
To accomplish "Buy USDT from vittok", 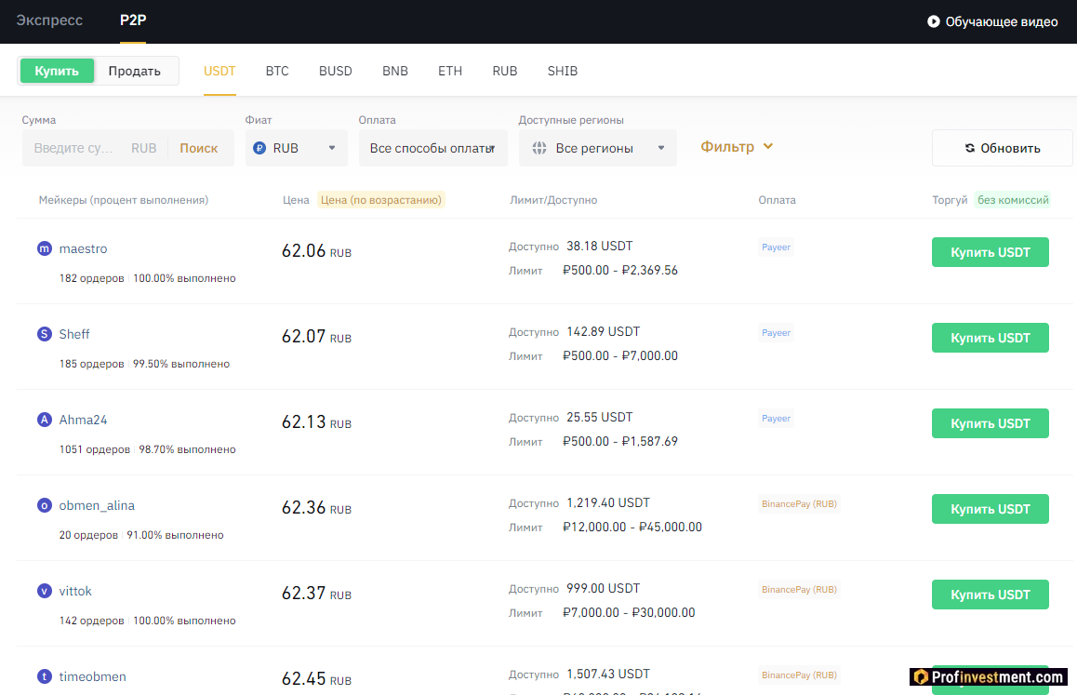I will tap(990, 595).
